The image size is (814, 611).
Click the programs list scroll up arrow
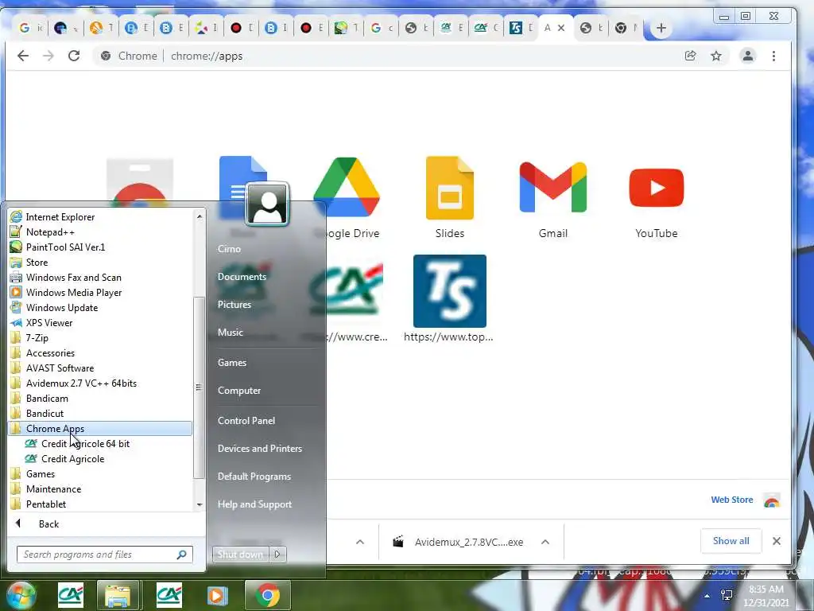coord(200,216)
